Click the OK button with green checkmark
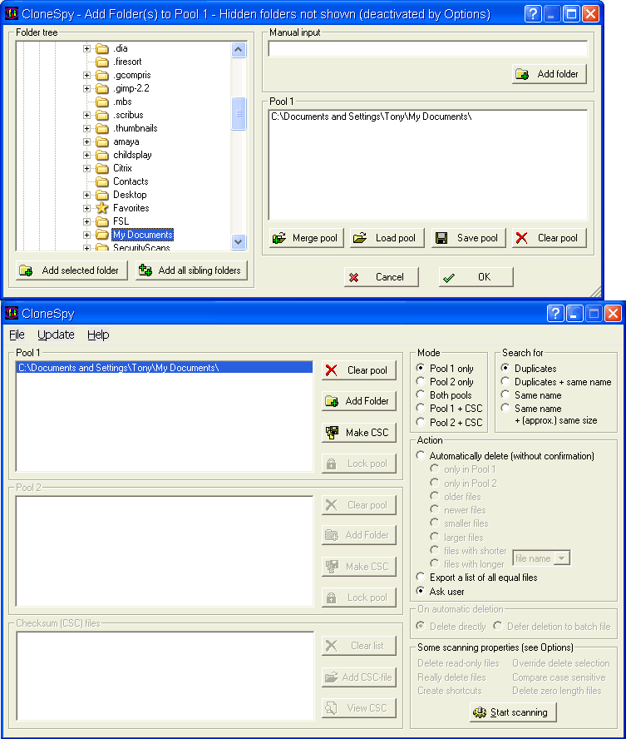The height and width of the screenshot is (739, 626). pyautogui.click(x=476, y=277)
